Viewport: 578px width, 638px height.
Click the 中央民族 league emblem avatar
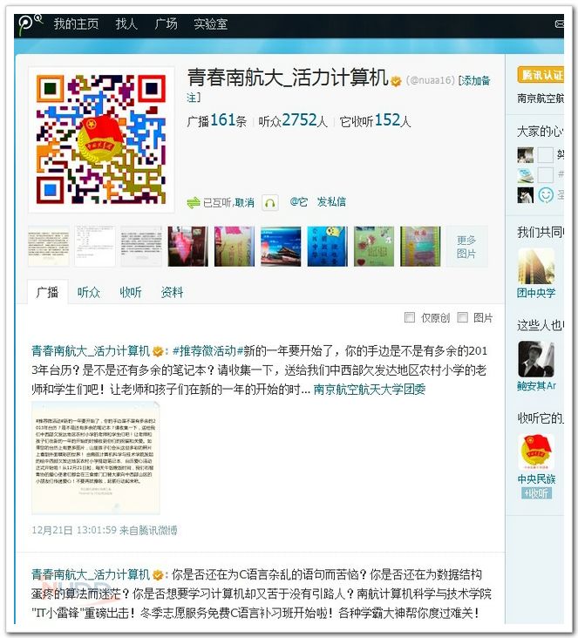click(x=535, y=452)
